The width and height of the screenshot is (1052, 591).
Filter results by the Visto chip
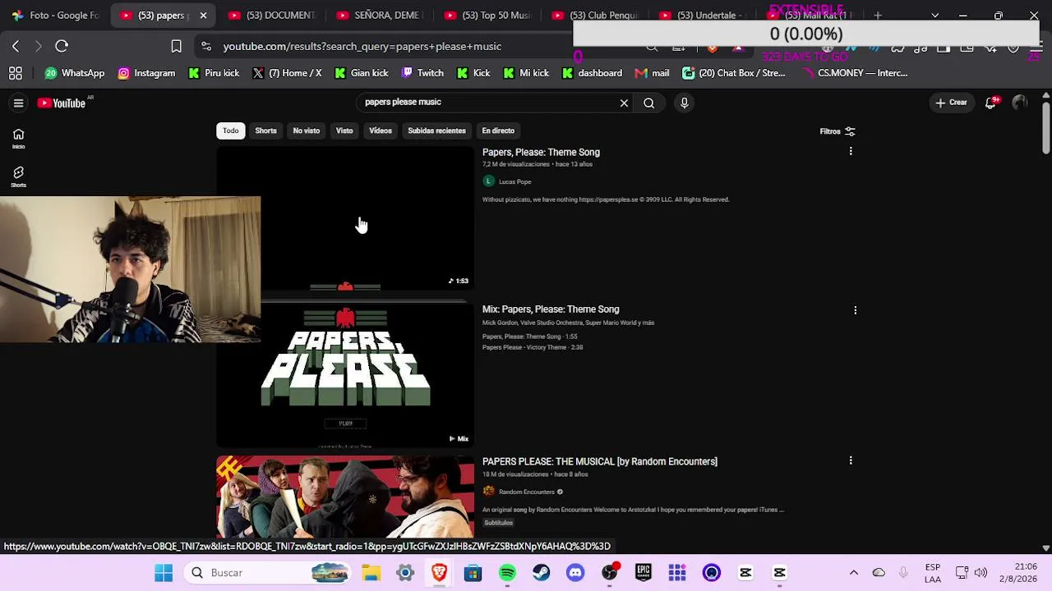click(x=344, y=131)
